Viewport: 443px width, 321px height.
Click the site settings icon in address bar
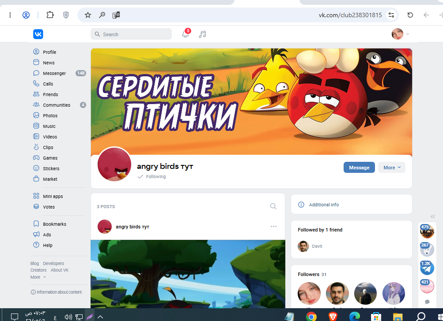(391, 15)
